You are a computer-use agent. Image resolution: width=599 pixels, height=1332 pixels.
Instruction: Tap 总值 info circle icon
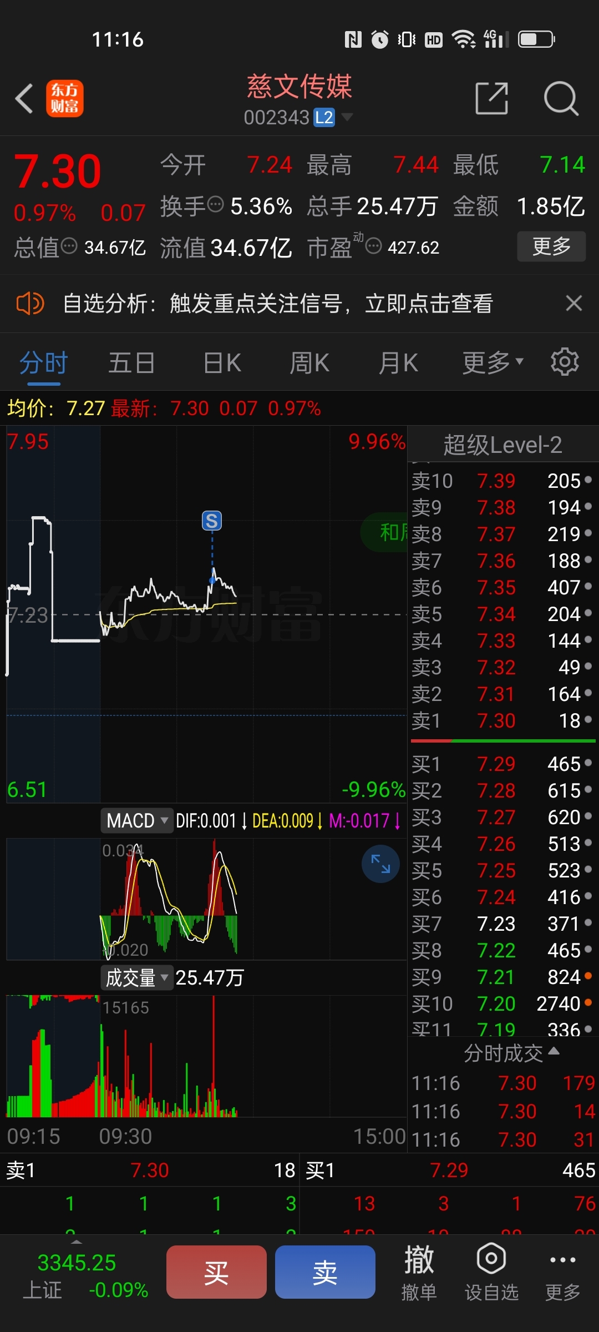(69, 245)
